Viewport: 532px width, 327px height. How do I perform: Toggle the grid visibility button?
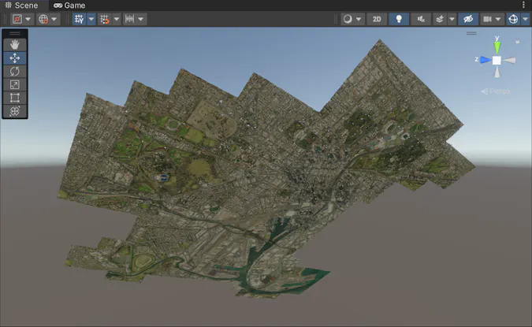point(79,19)
